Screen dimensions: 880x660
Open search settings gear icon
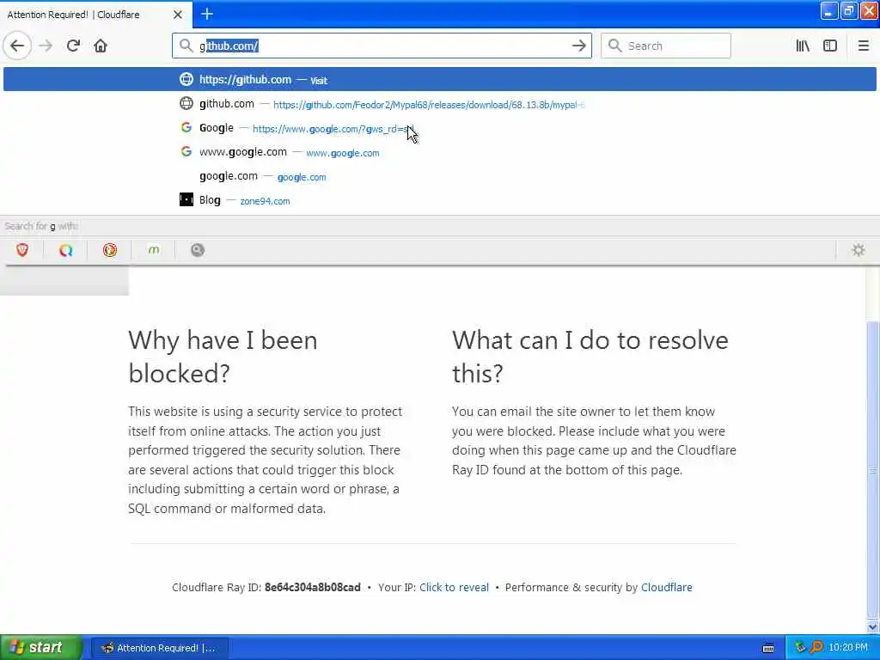point(859,250)
